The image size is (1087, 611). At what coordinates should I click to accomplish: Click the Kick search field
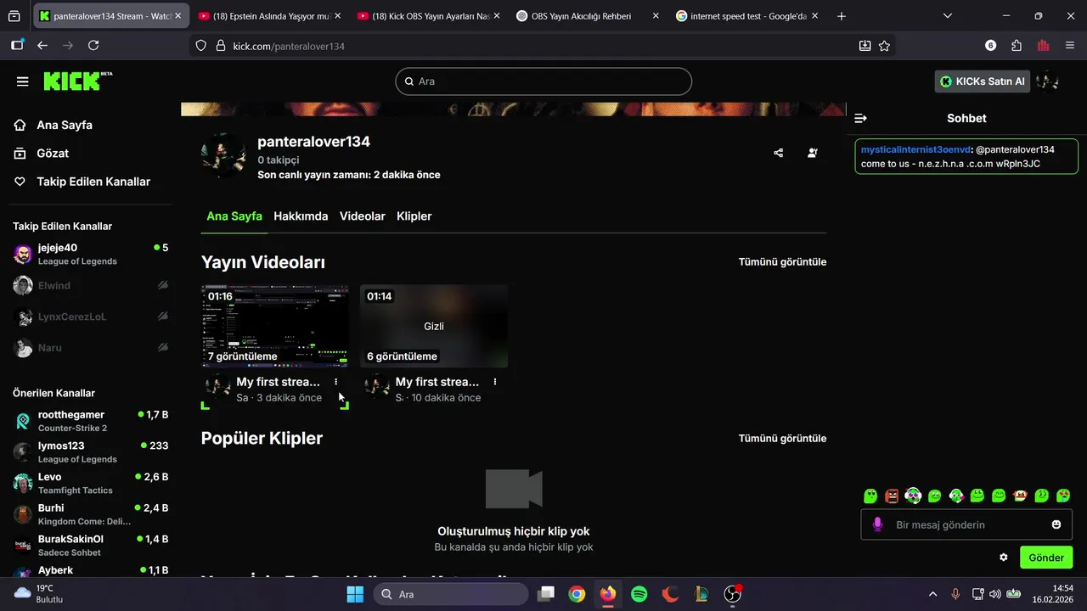[543, 81]
